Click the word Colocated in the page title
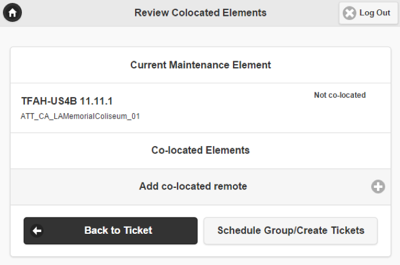400x265 pixels. tap(196, 12)
